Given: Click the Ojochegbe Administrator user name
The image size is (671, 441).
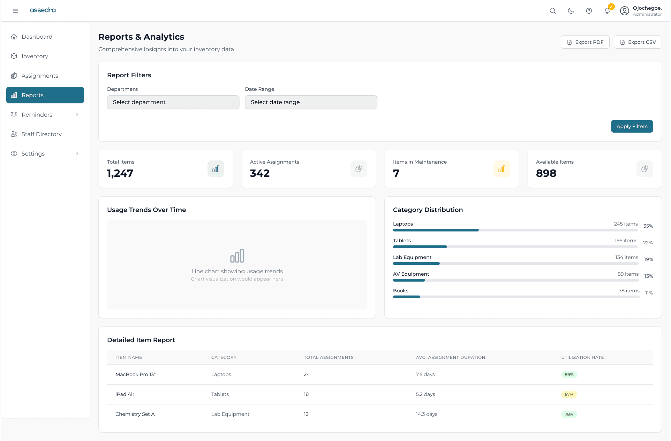Looking at the screenshot, I should [647, 11].
